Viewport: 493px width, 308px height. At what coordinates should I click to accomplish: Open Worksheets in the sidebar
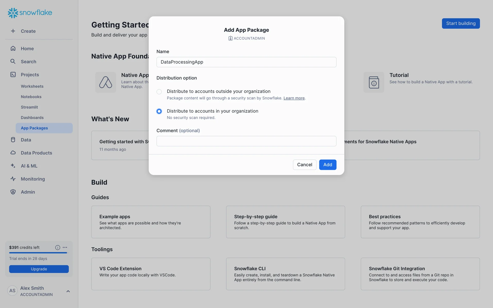32,86
